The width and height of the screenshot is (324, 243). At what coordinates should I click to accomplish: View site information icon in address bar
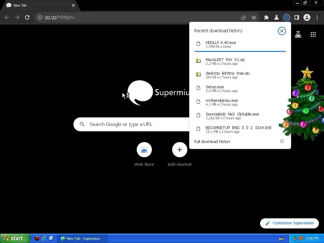click(40, 17)
